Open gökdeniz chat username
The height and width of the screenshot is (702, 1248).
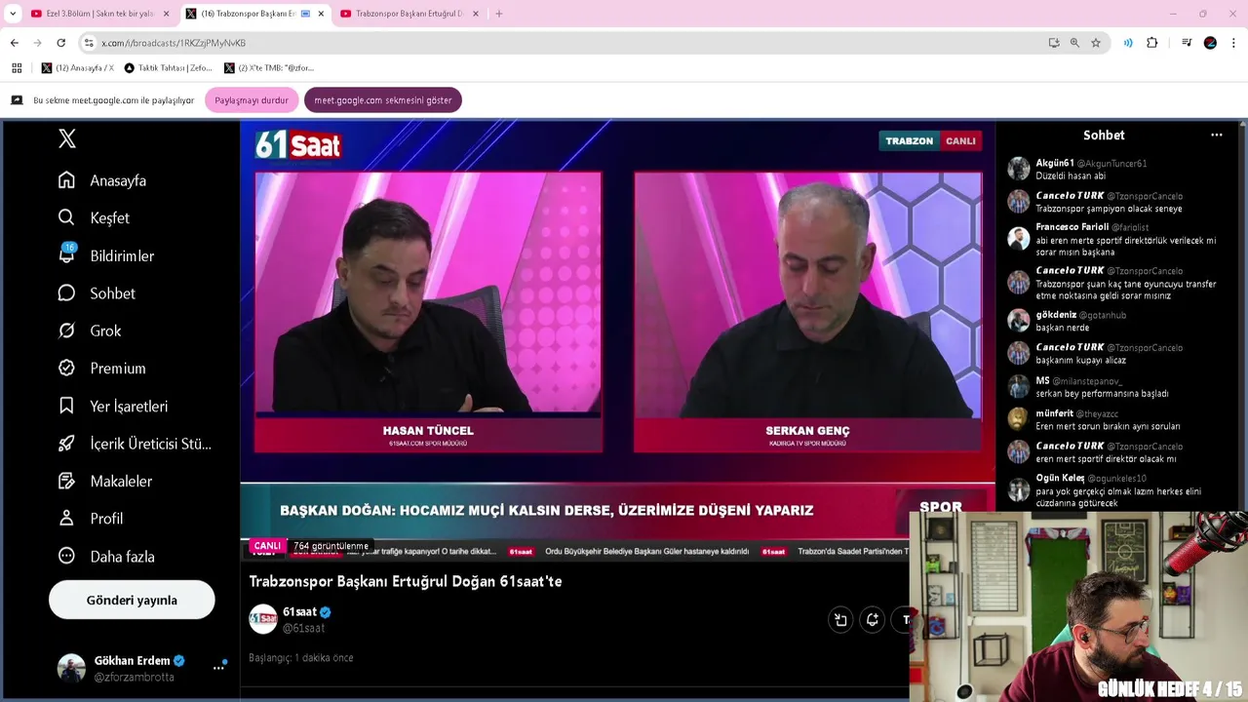click(x=1056, y=315)
